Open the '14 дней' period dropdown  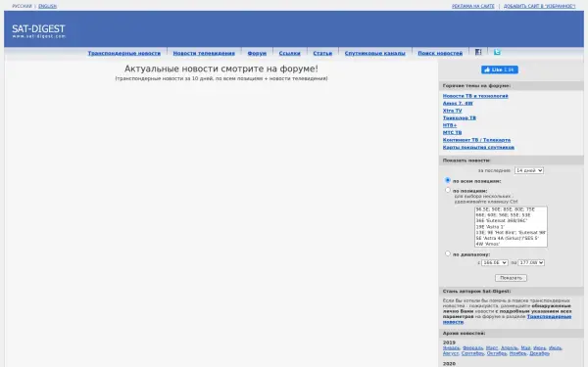[x=529, y=170]
